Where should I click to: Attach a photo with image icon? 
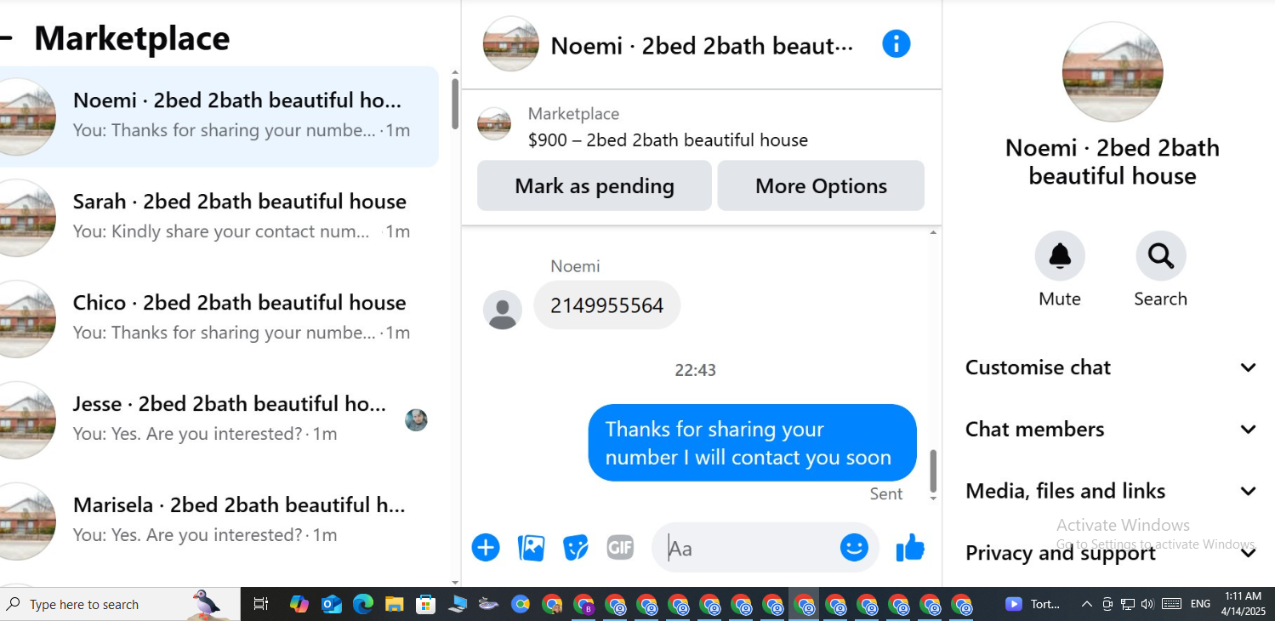pos(531,547)
